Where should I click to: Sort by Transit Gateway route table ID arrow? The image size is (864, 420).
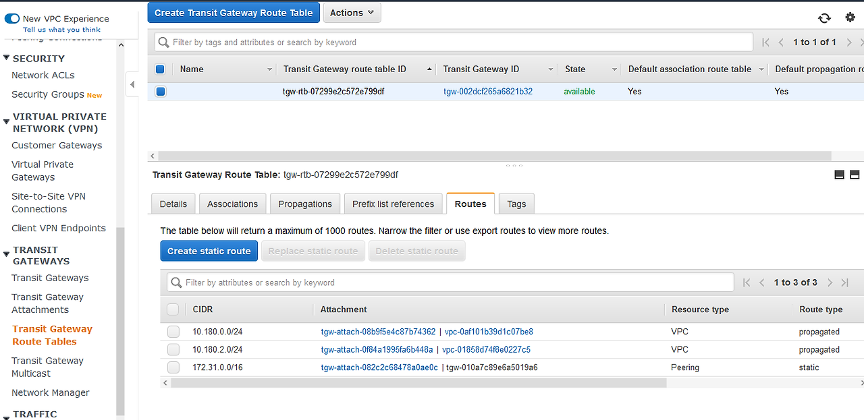pyautogui.click(x=430, y=69)
